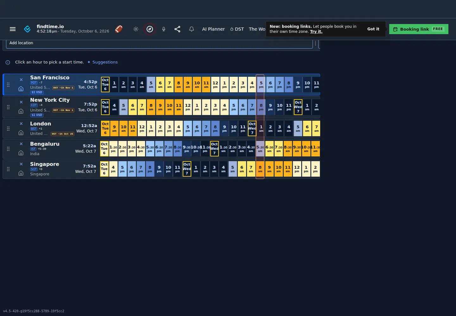
Task: Open the hamburger main menu
Action: [x=13, y=29]
